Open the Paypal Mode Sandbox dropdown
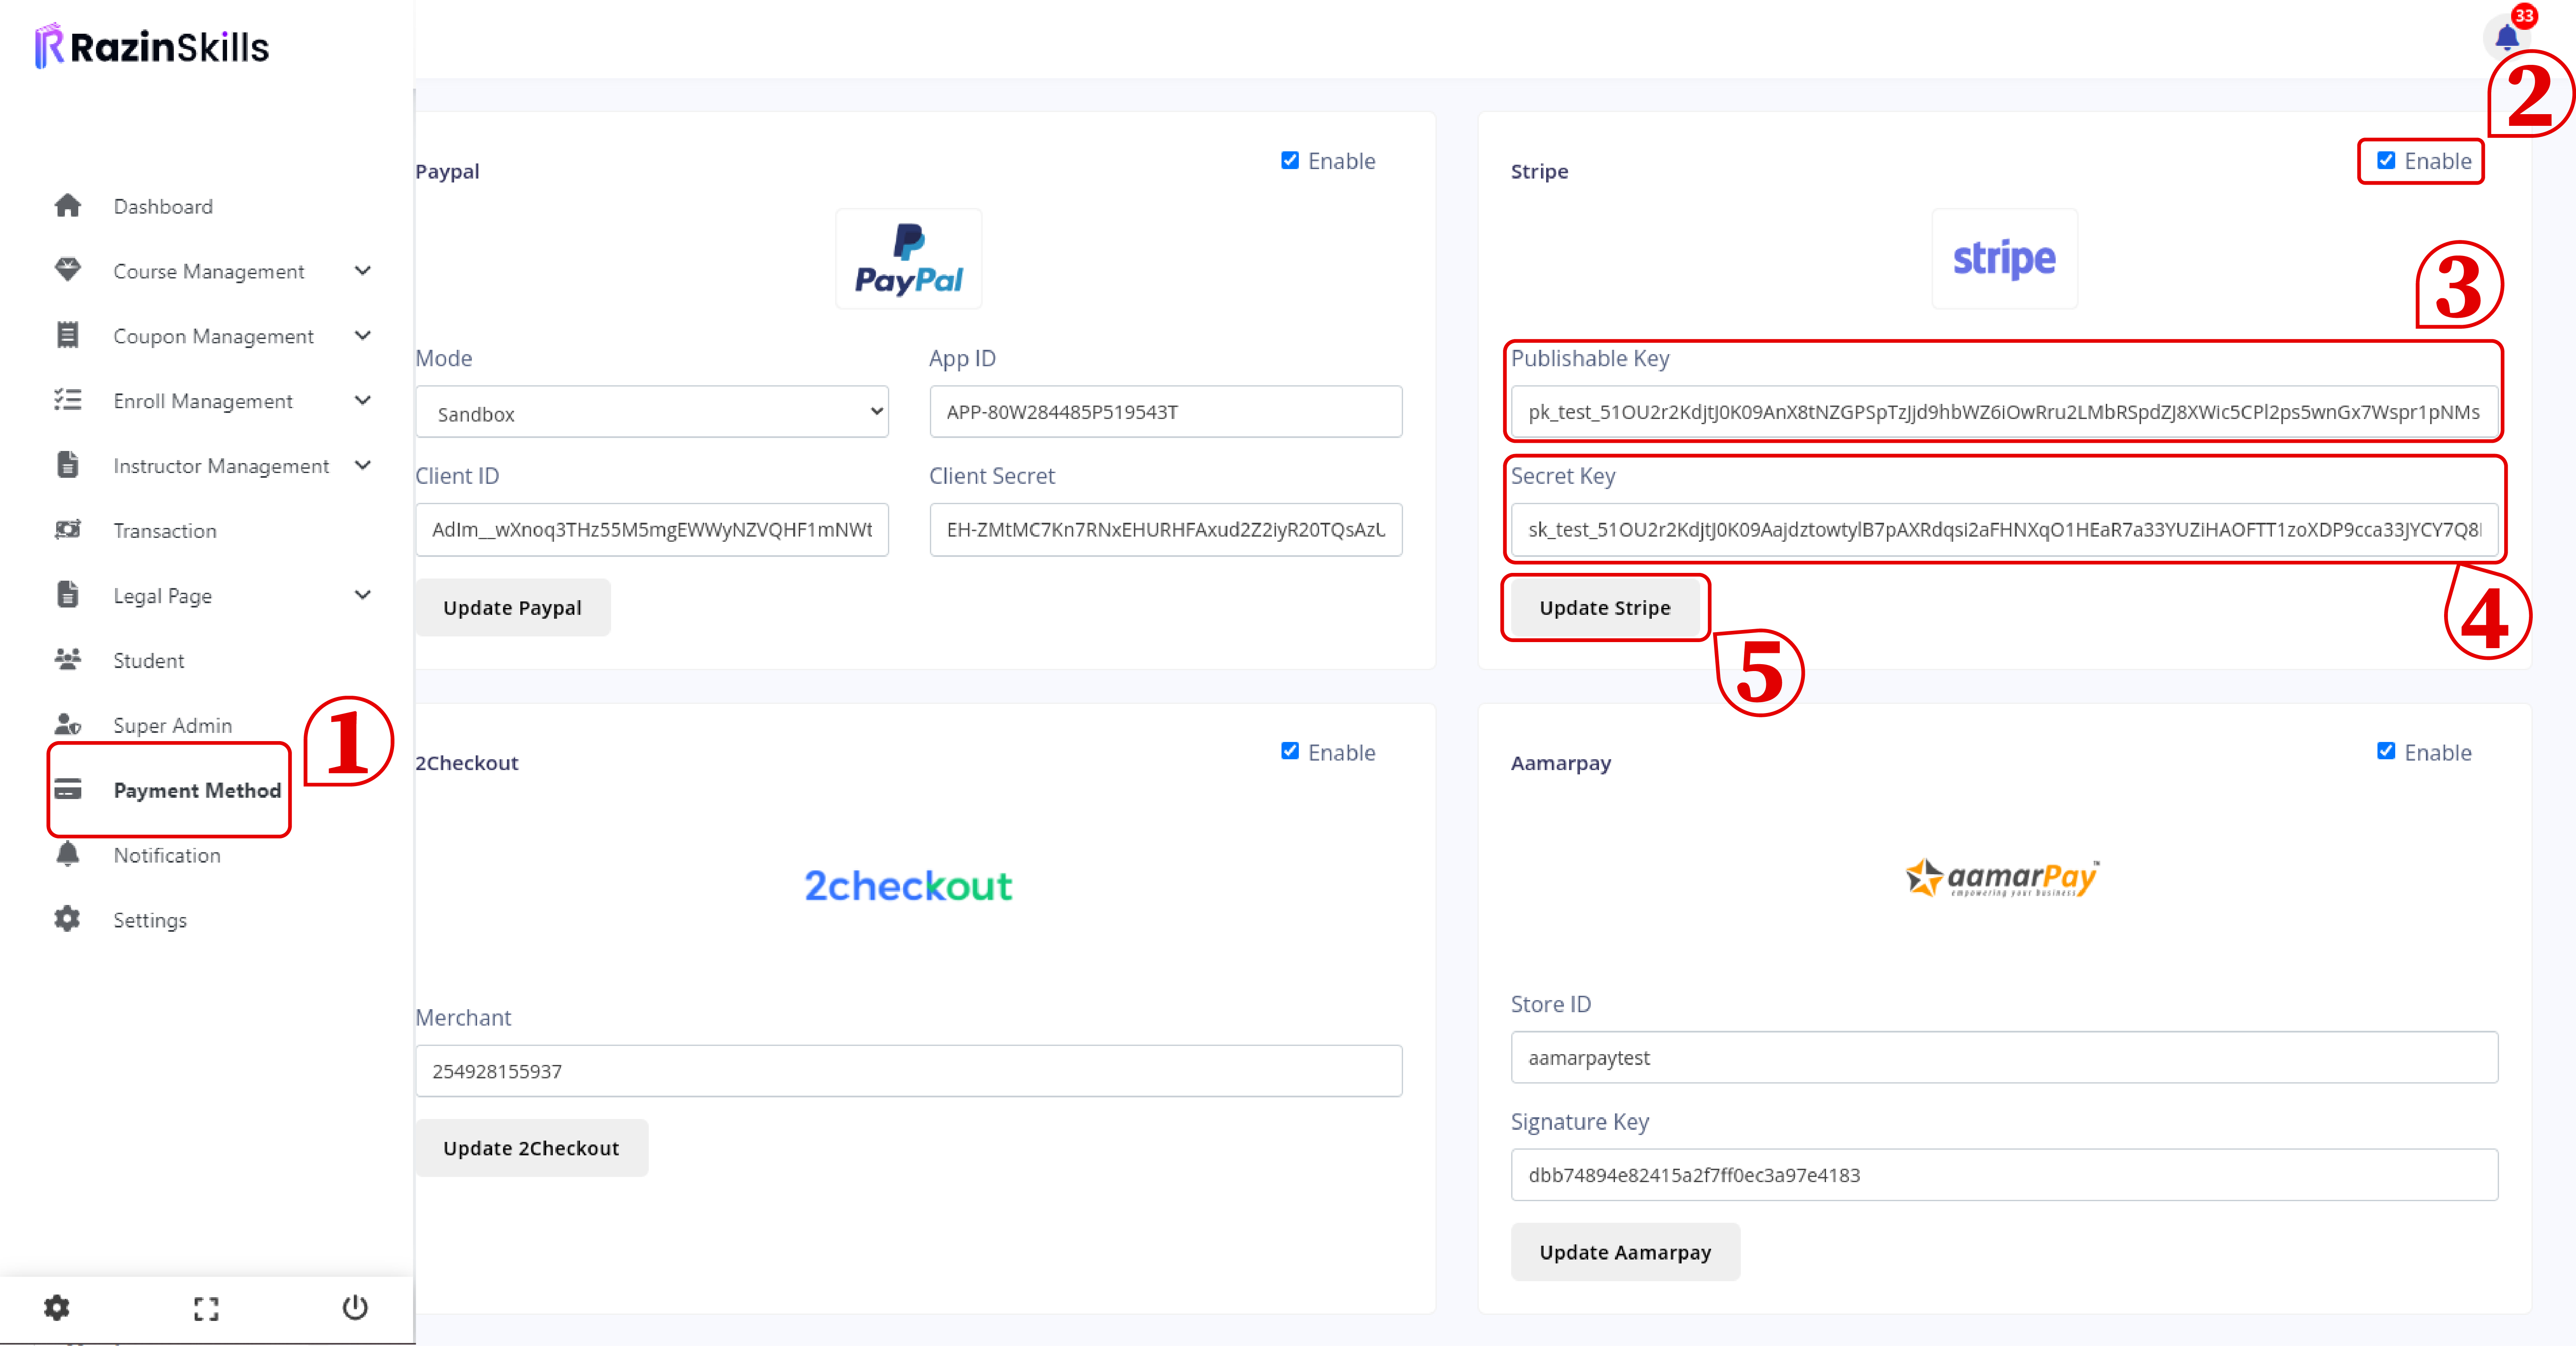The width and height of the screenshot is (2576, 1346). 652,412
